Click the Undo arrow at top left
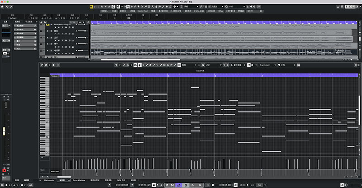The height and width of the screenshot is (188, 362). coord(7,7)
